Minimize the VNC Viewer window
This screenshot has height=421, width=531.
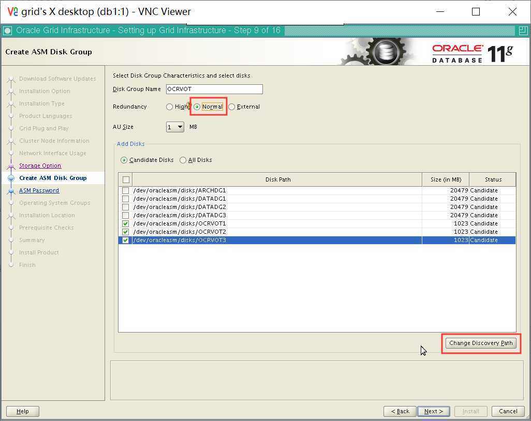pyautogui.click(x=440, y=11)
